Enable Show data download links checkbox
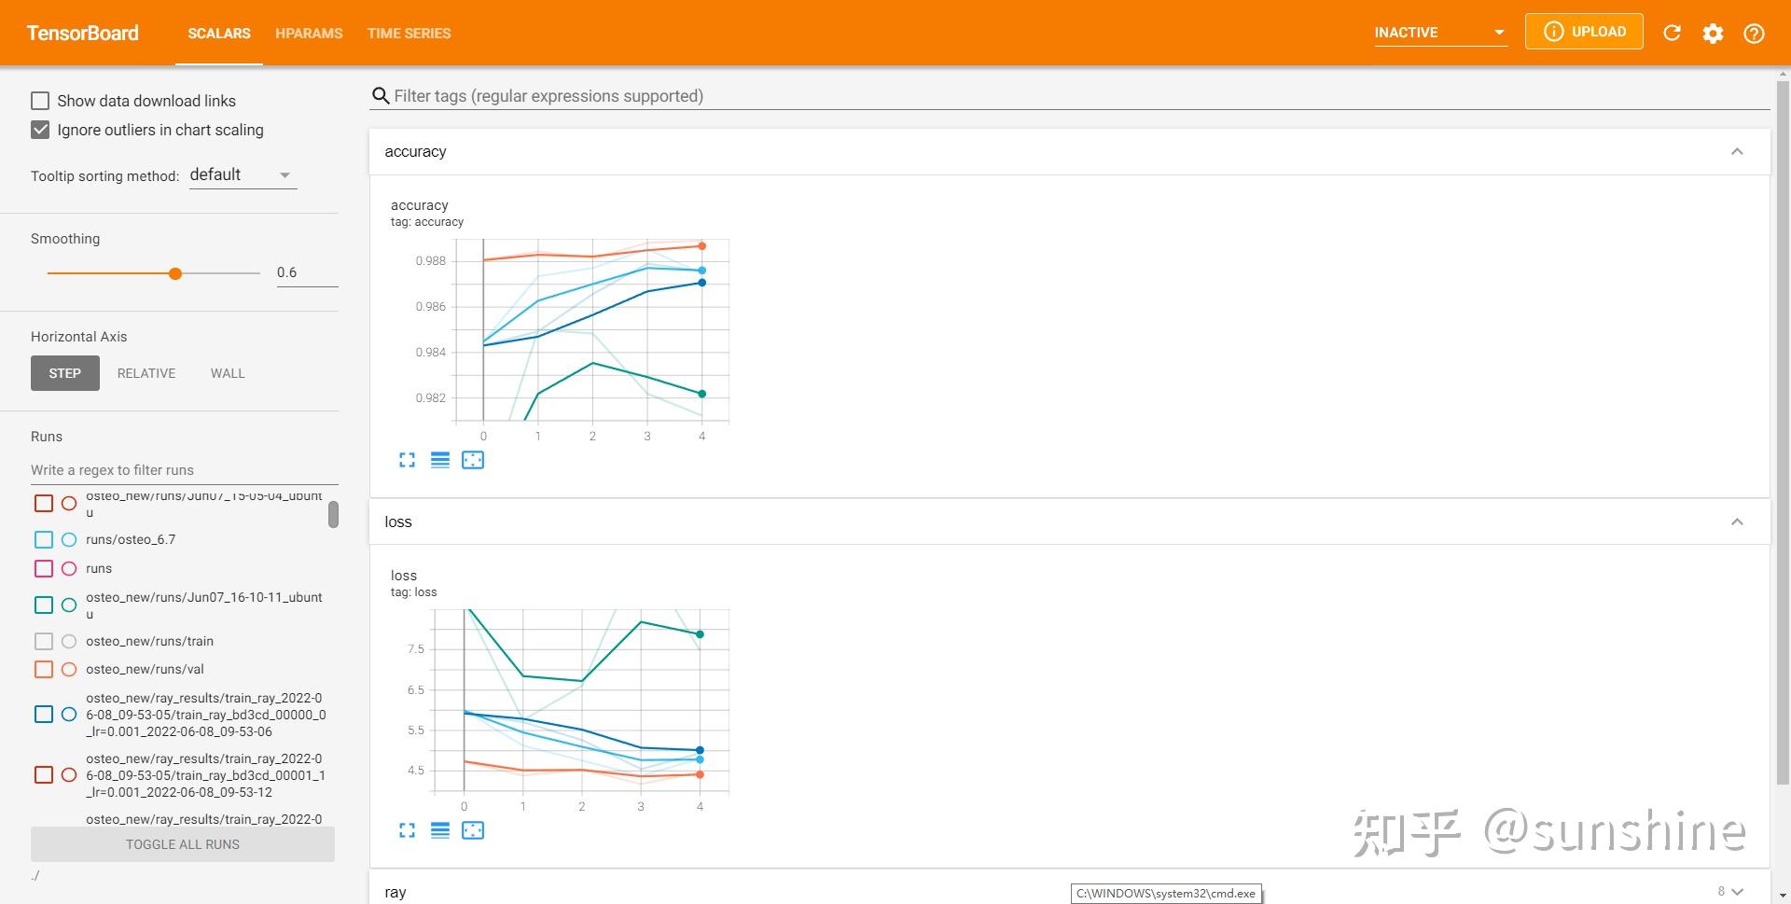 40,101
